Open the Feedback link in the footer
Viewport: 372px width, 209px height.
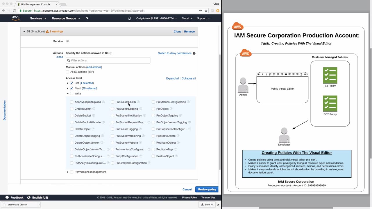15,198
